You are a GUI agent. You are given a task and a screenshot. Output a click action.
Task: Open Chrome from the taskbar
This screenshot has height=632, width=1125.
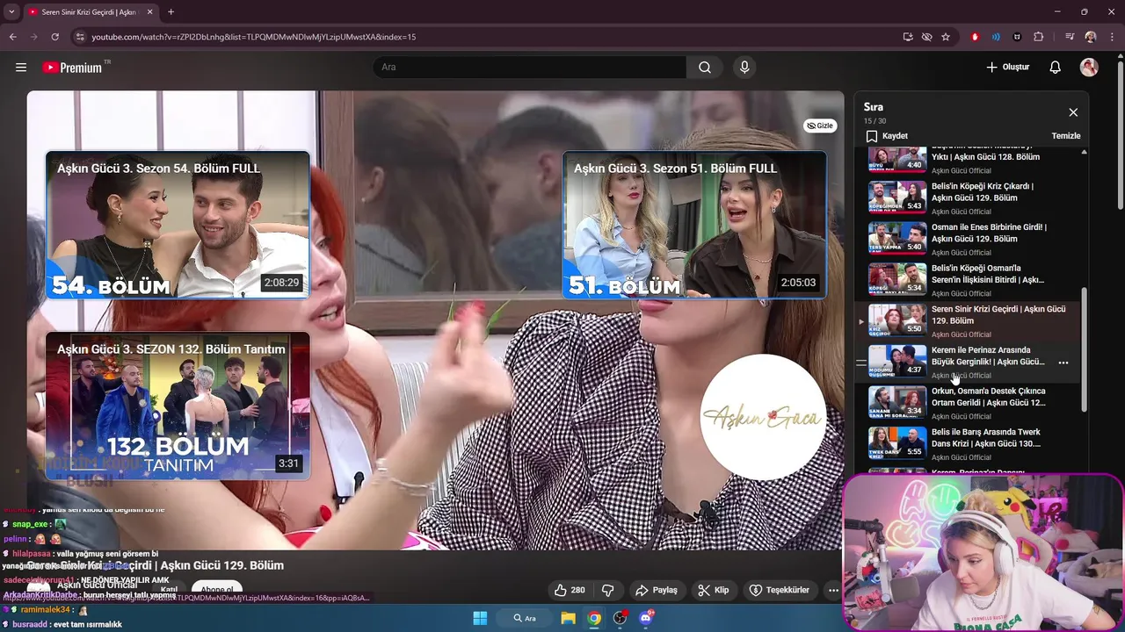594,618
